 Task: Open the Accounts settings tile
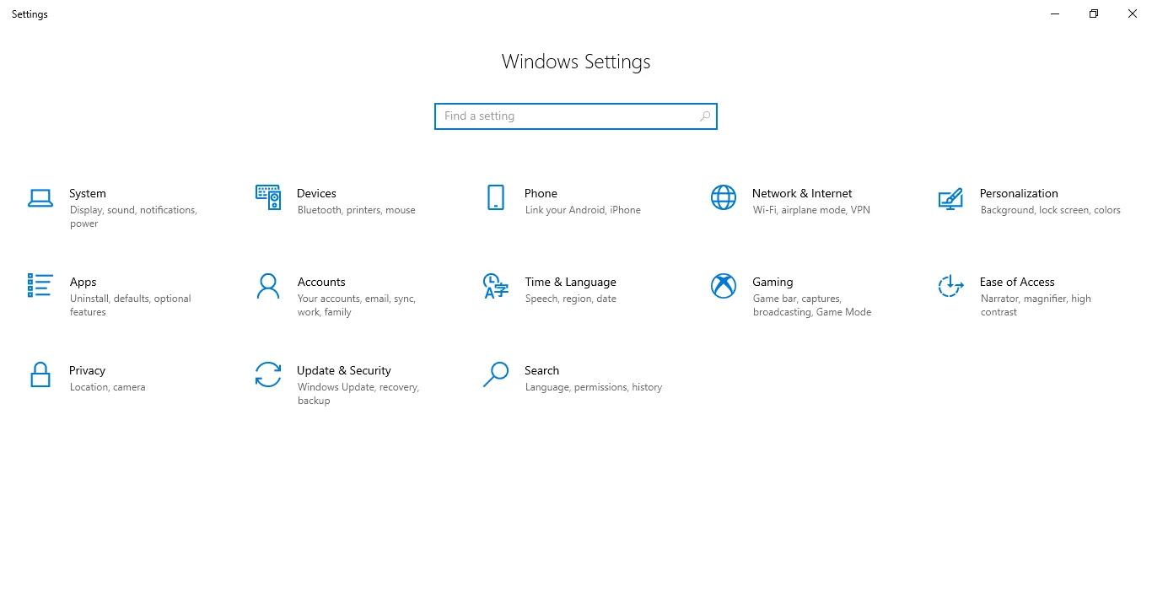point(321,282)
